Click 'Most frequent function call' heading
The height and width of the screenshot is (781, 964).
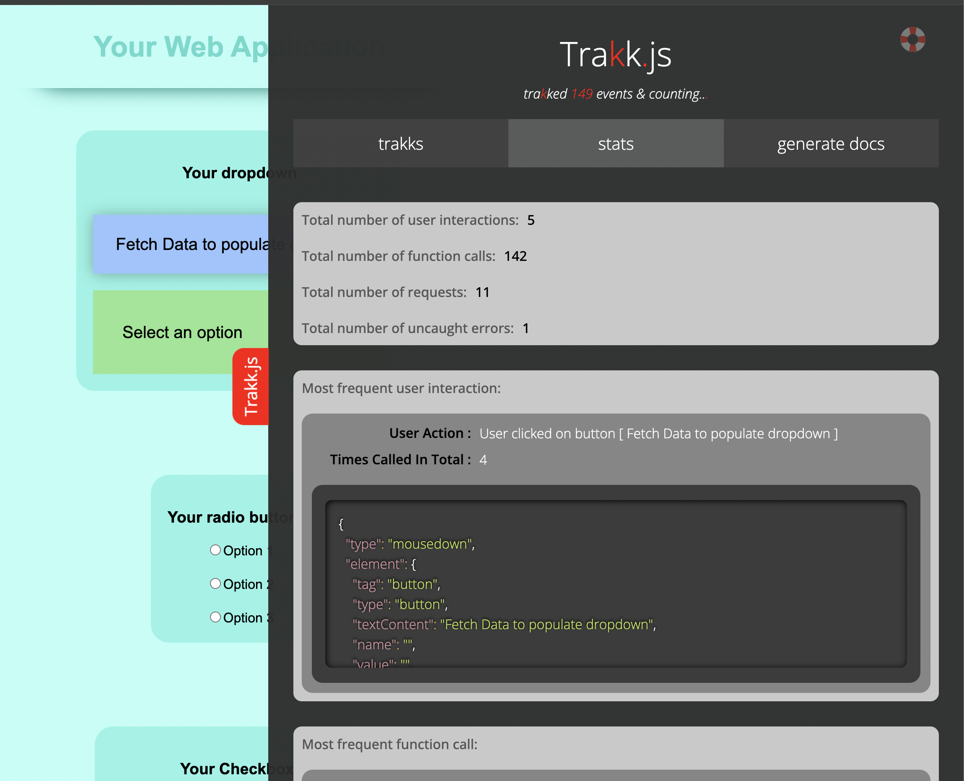point(389,744)
